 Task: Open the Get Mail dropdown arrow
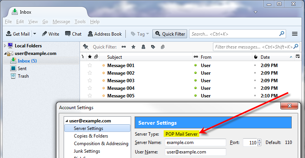[x=34, y=34]
